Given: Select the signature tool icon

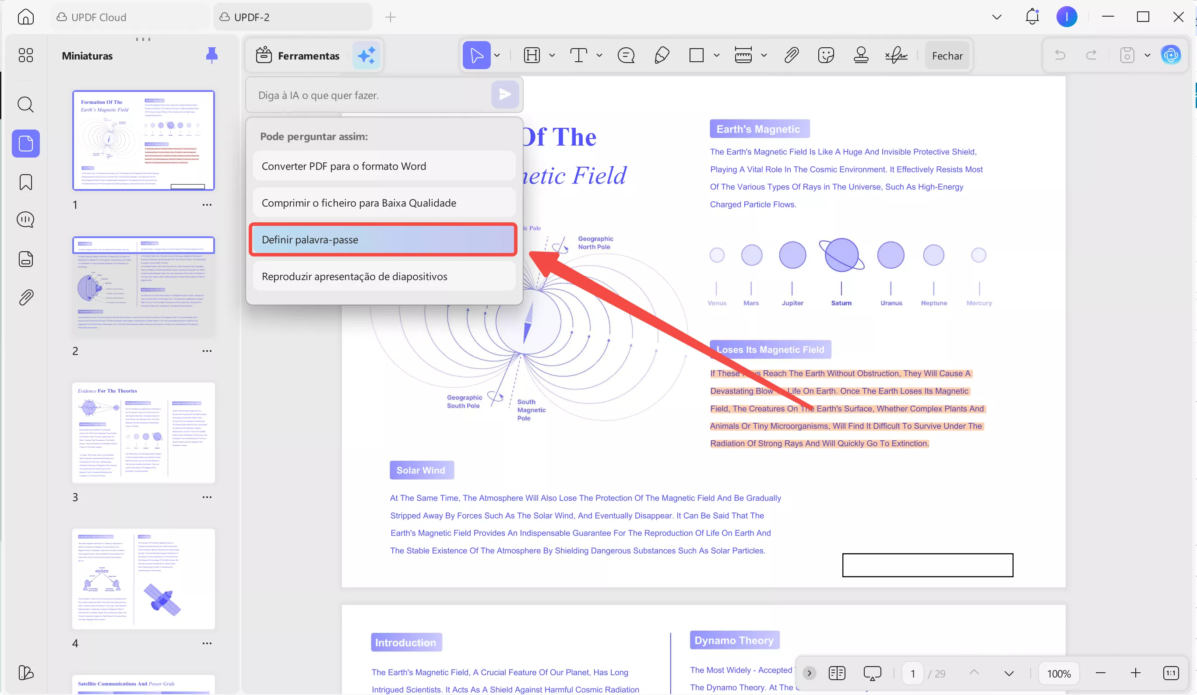Looking at the screenshot, I should click(x=896, y=56).
